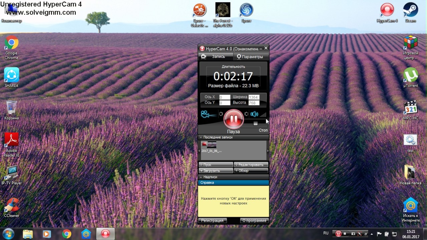
Task: Take a snapshot with tray camera icon
Action: [x=353, y=234]
